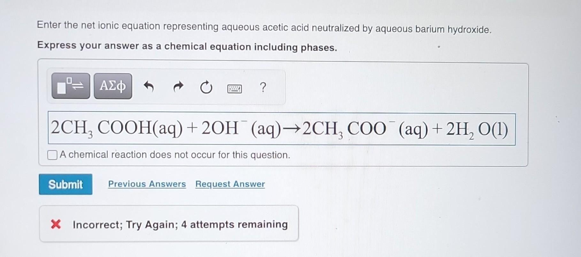Viewport: 581px width, 257px height.
Task: Open the Previous Answers link
Action: pos(147,184)
